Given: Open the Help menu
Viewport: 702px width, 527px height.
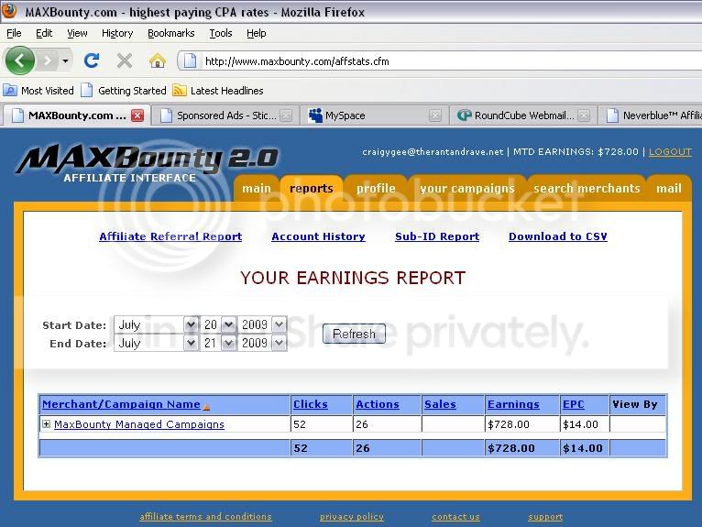Looking at the screenshot, I should [256, 33].
